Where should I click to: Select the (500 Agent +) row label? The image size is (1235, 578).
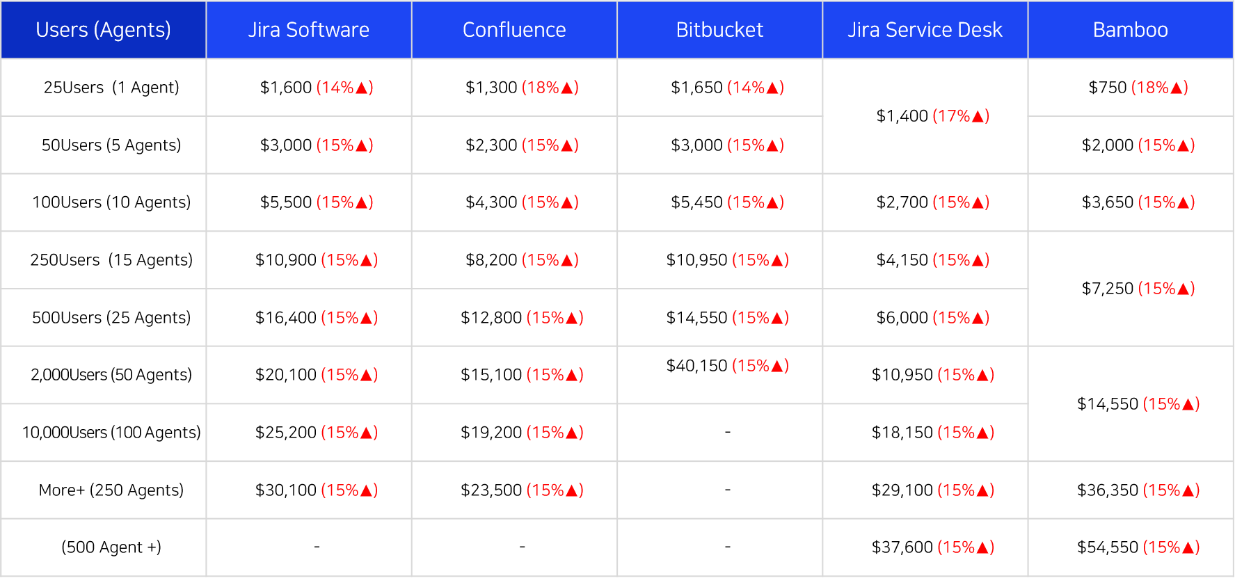pos(111,547)
